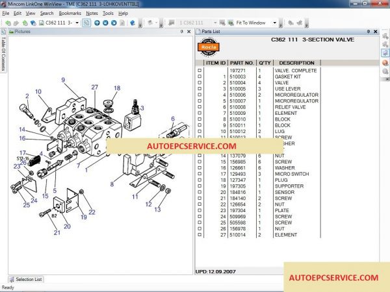Viewport: 390px width, 292px height.
Task: Open the Notes menu
Action: click(x=92, y=14)
